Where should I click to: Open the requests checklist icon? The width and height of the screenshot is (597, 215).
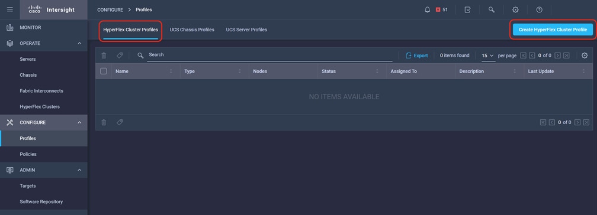pos(467,10)
